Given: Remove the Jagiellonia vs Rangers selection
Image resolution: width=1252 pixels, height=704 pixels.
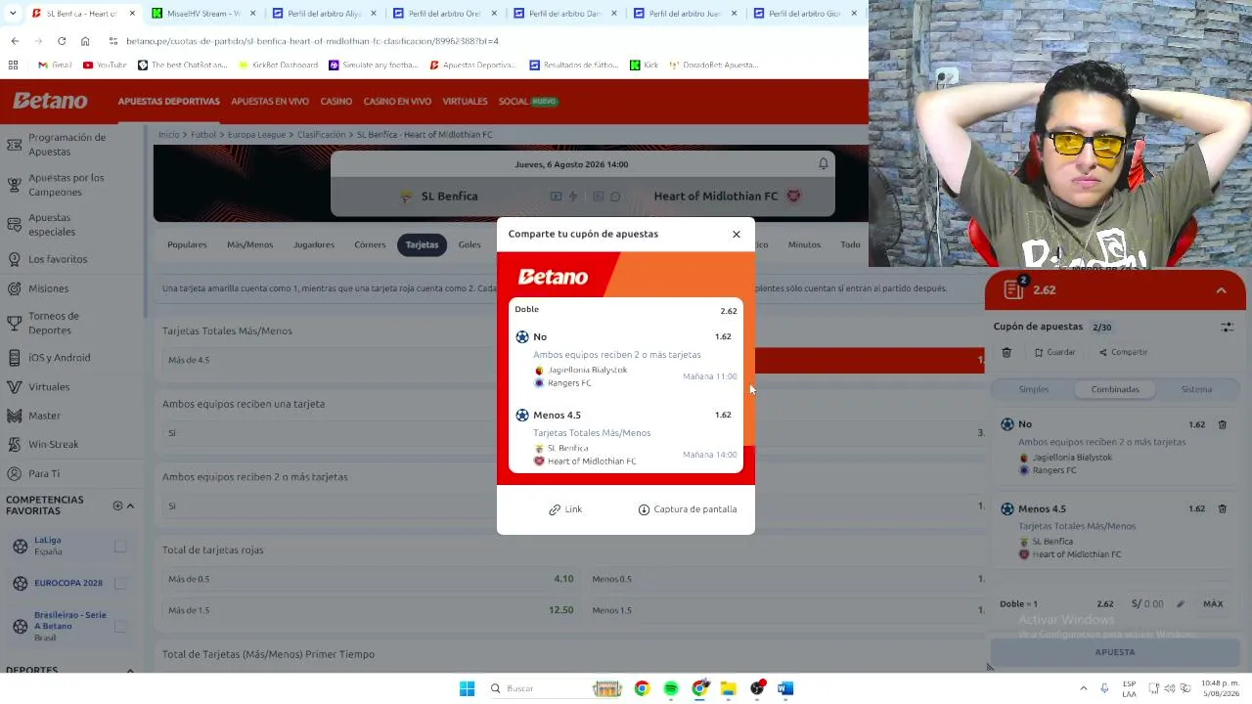Looking at the screenshot, I should pyautogui.click(x=1222, y=424).
